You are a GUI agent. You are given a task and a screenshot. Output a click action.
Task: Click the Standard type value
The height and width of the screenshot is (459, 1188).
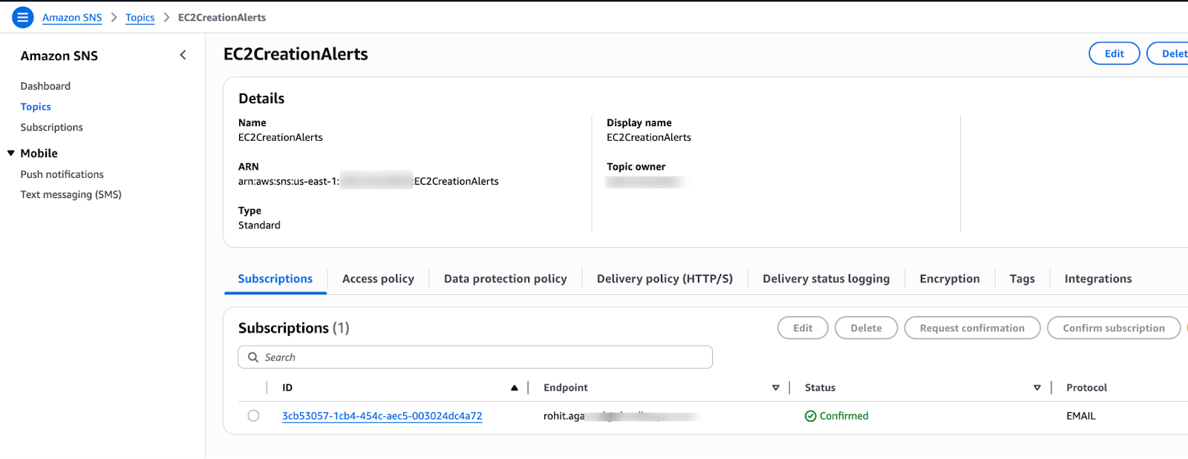(x=259, y=225)
